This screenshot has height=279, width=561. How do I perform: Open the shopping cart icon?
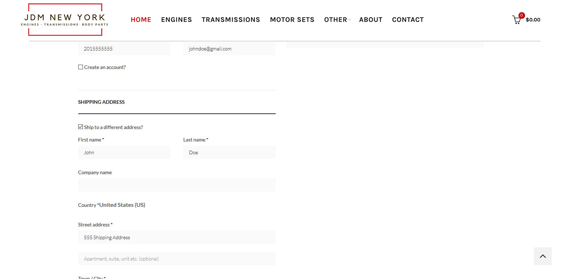click(x=517, y=20)
